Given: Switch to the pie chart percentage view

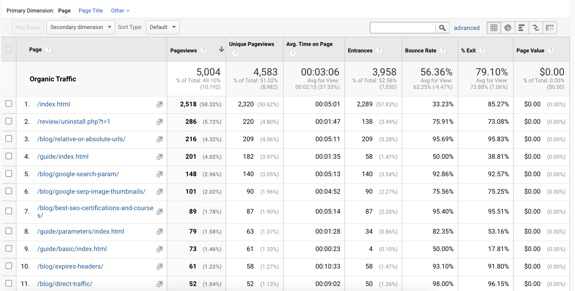Looking at the screenshot, I should (x=508, y=28).
